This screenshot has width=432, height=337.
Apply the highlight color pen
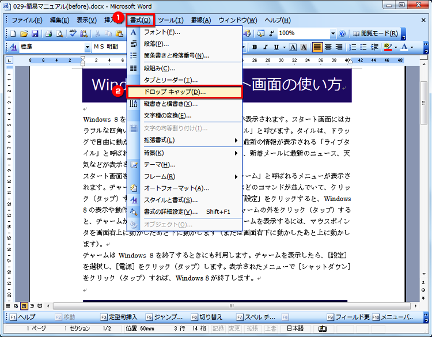click(x=388, y=47)
